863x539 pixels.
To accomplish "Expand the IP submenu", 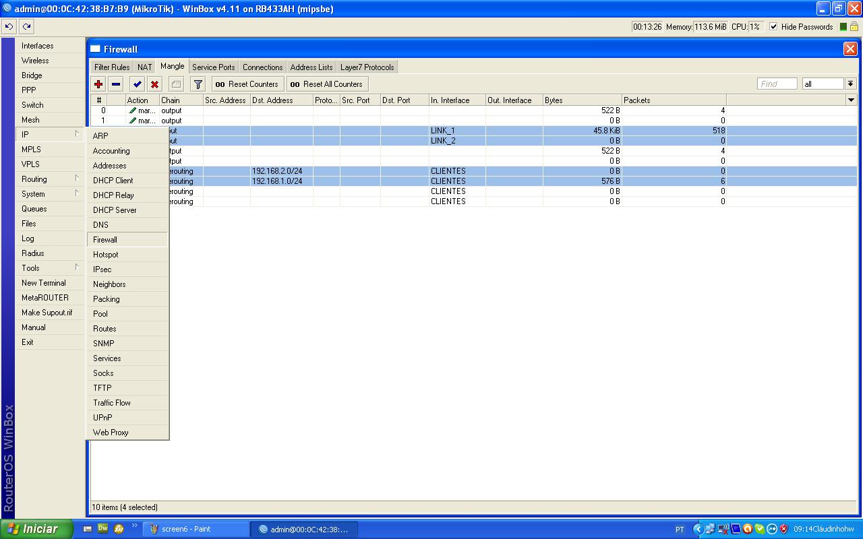I will point(49,134).
